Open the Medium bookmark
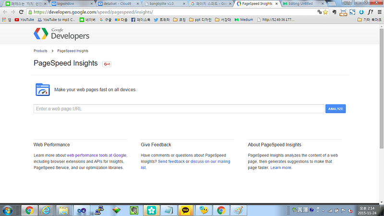The height and width of the screenshot is (216, 384). tap(244, 20)
